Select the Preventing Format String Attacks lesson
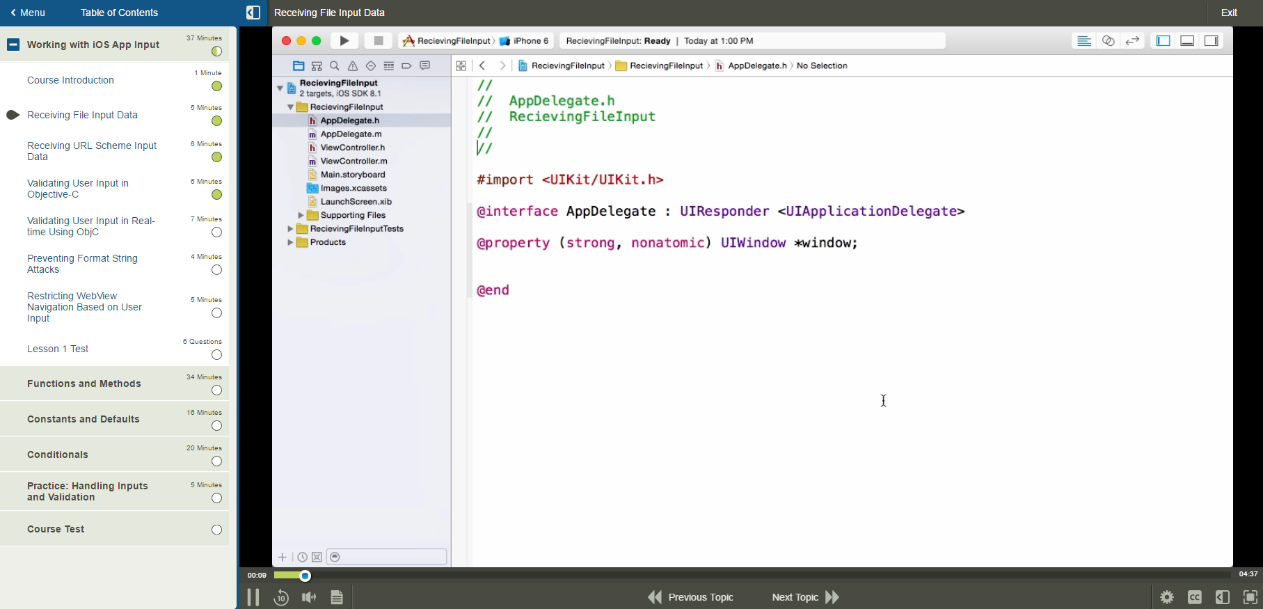1263x609 pixels. click(82, 264)
